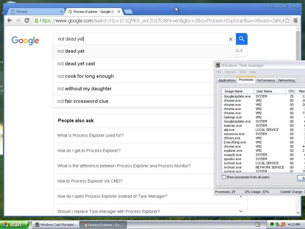Expand the Process Explorer vs Process Monitor question
This screenshot has height=229, width=305.
tap(124, 166)
